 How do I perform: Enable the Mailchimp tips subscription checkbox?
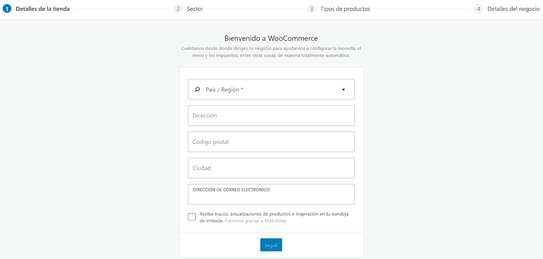[191, 217]
